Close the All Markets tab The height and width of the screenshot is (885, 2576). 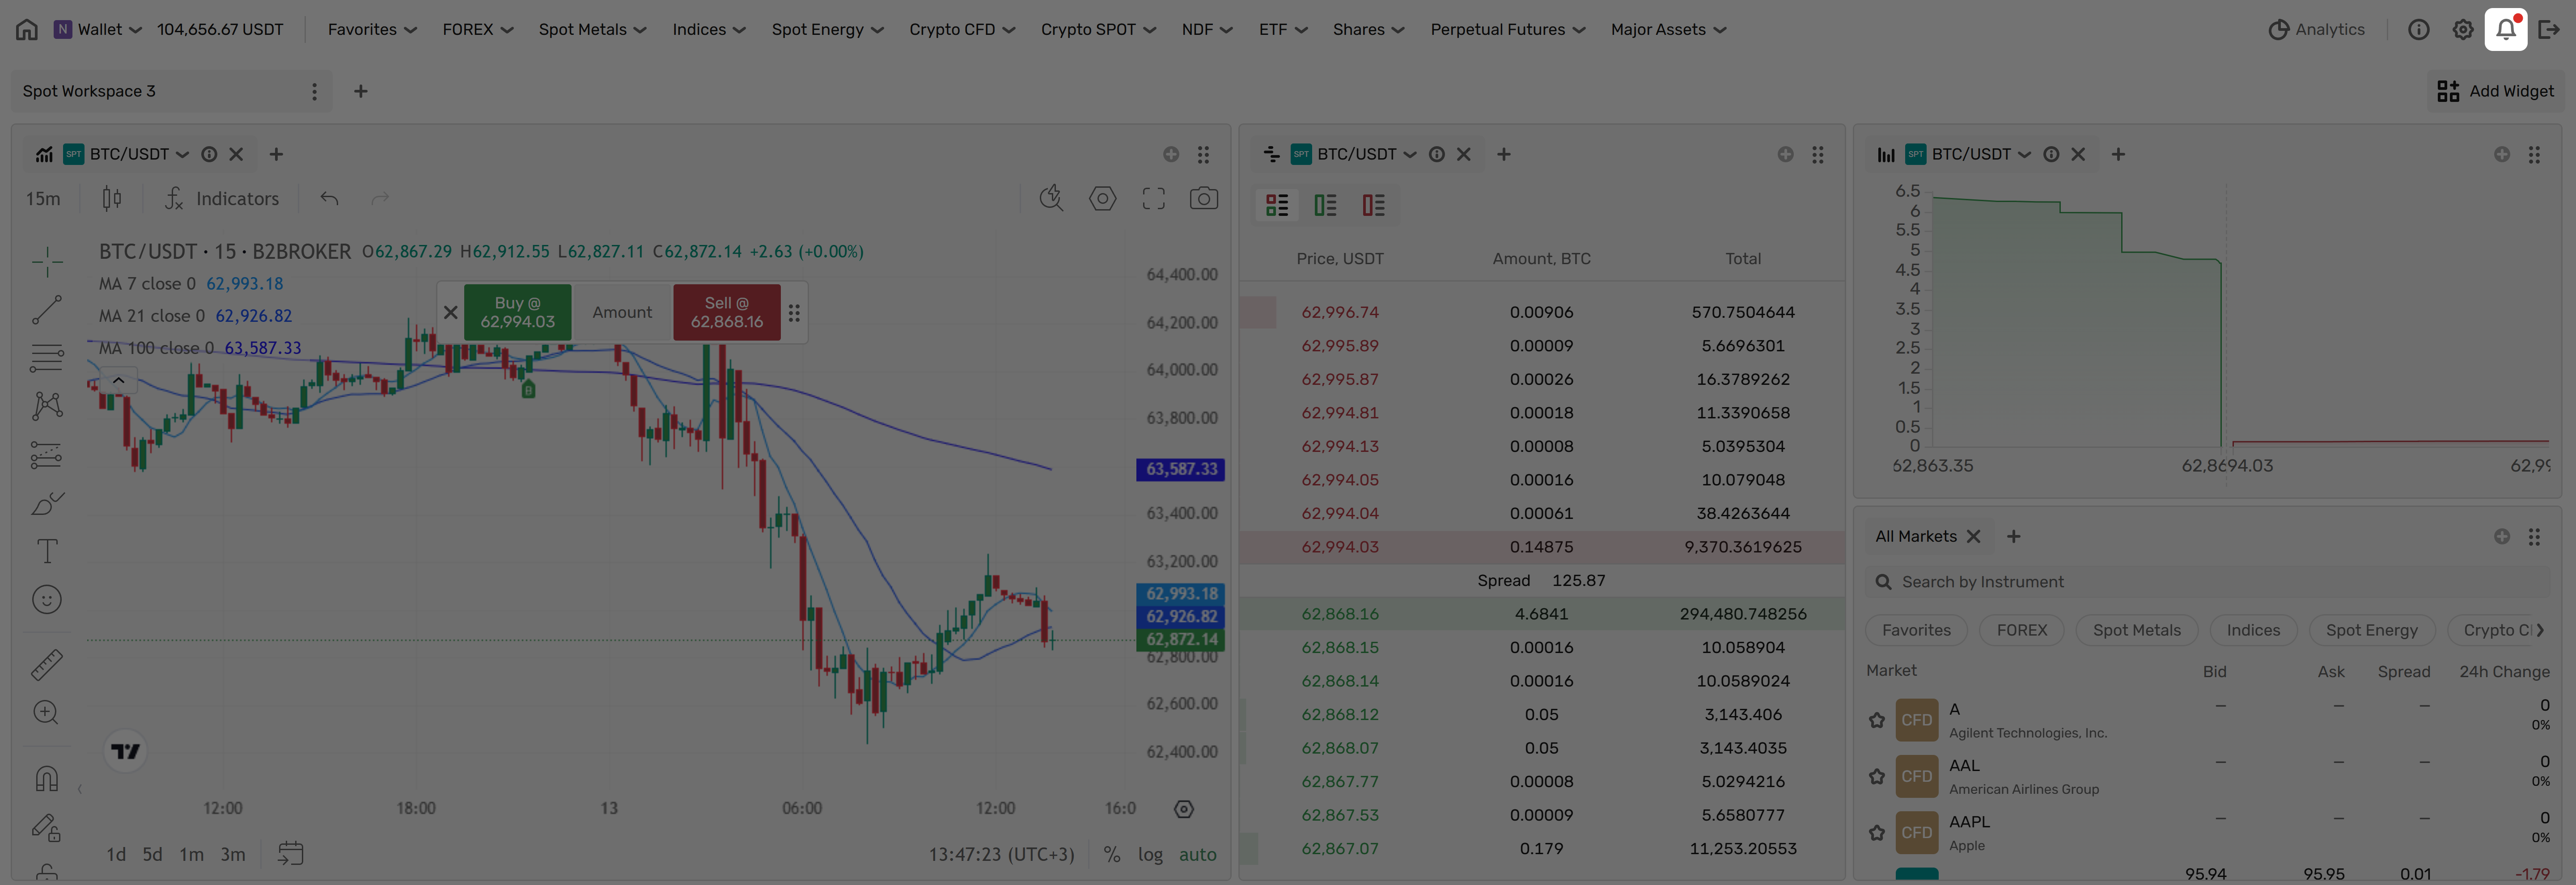tap(1973, 536)
